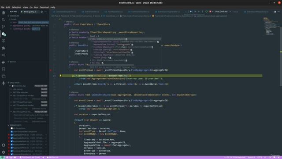Image resolution: width=282 pixels, height=159 pixels.
Task: Uncheck the third AggregateRoot.cs breakpoint
Action: [12, 141]
